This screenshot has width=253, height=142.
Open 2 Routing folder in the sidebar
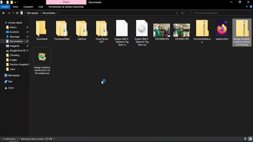tap(14, 55)
